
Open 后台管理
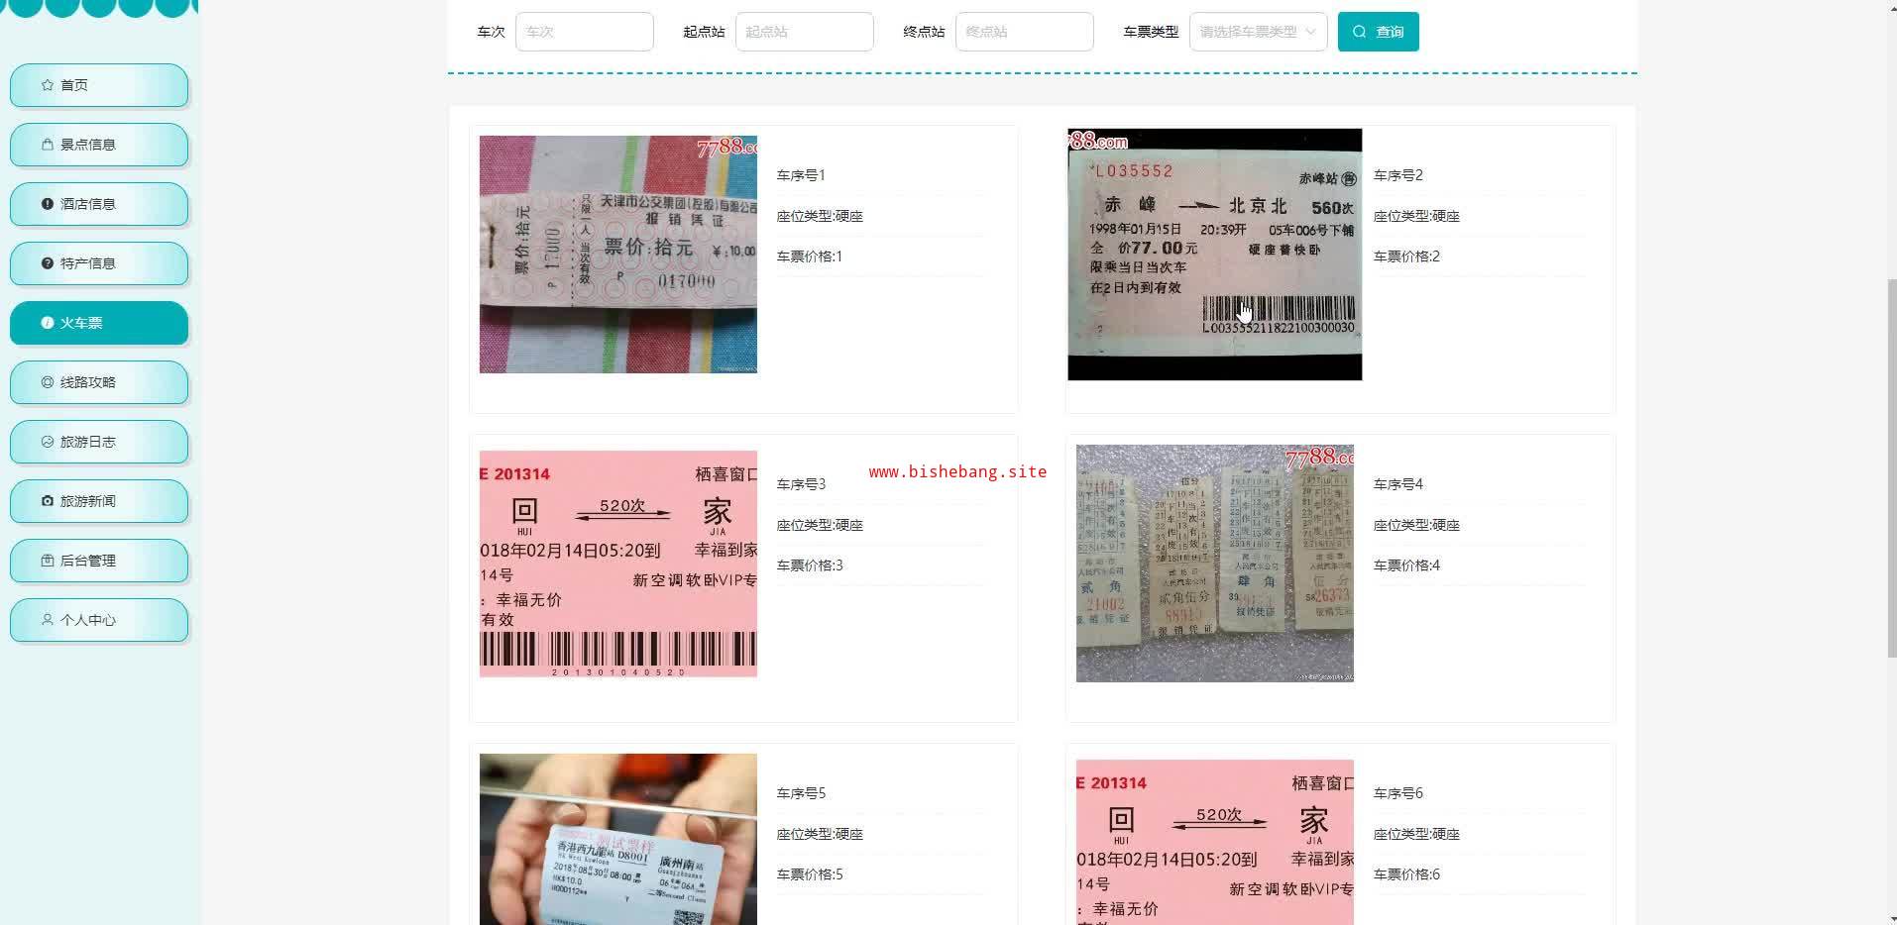(x=99, y=561)
